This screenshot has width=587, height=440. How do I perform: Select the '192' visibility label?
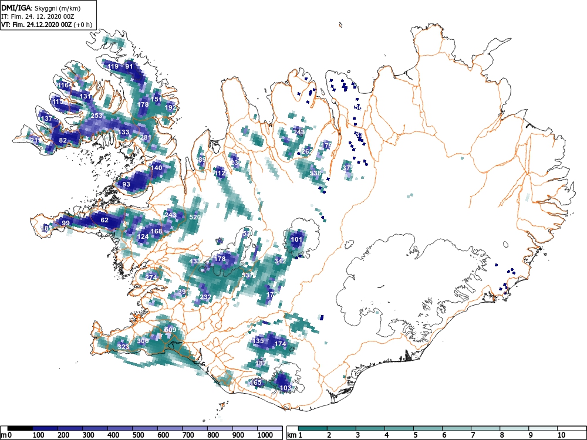[170, 107]
